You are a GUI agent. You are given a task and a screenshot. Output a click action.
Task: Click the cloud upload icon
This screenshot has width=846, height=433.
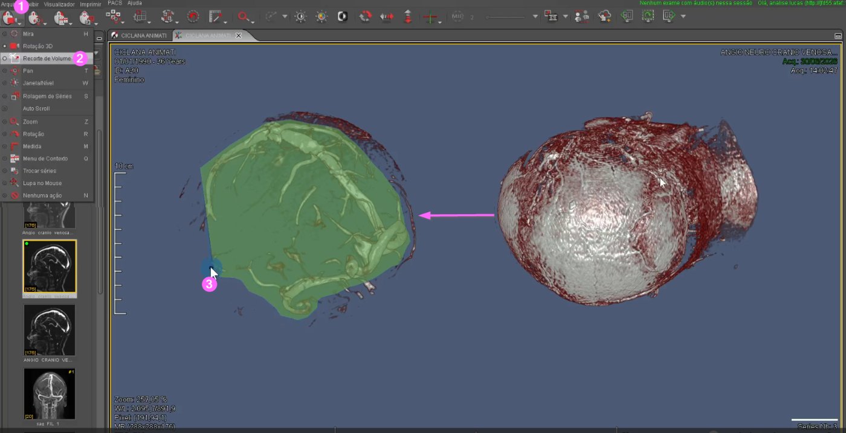[x=605, y=16]
